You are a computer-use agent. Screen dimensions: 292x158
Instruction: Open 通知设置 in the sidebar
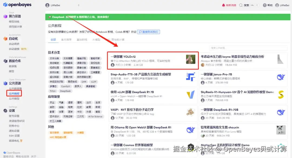pyautogui.click(x=14, y=131)
